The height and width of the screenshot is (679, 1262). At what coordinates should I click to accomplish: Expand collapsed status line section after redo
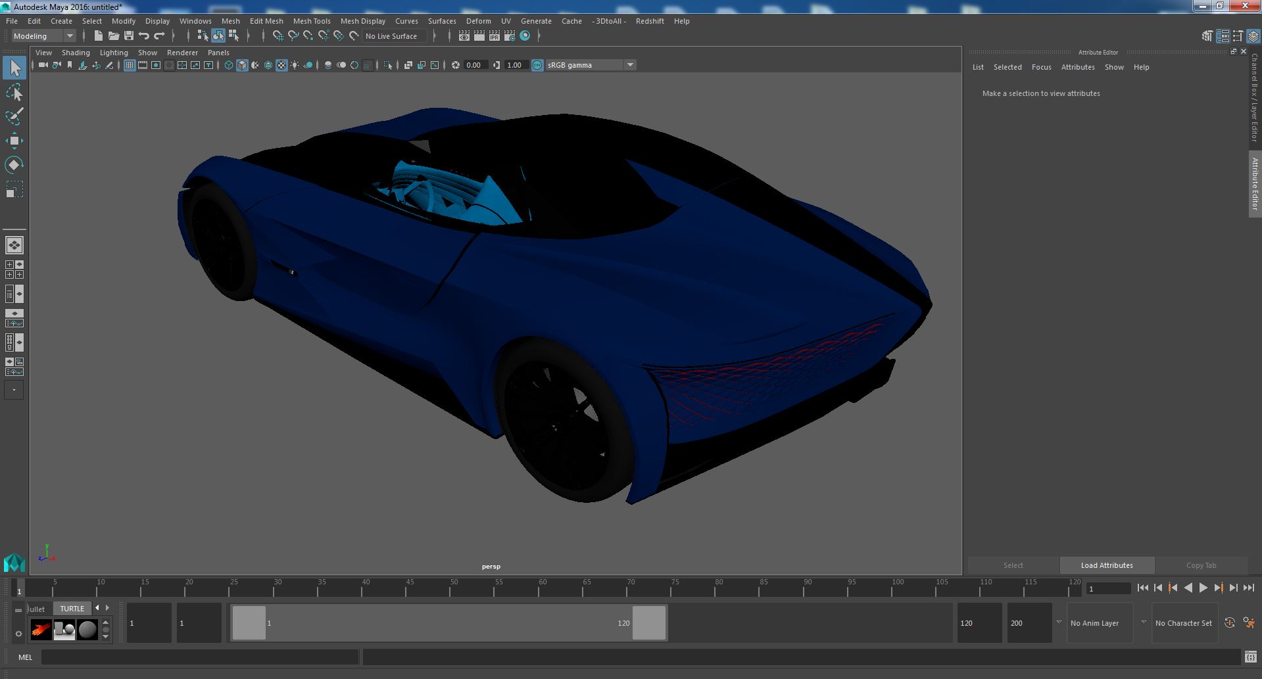click(x=174, y=36)
